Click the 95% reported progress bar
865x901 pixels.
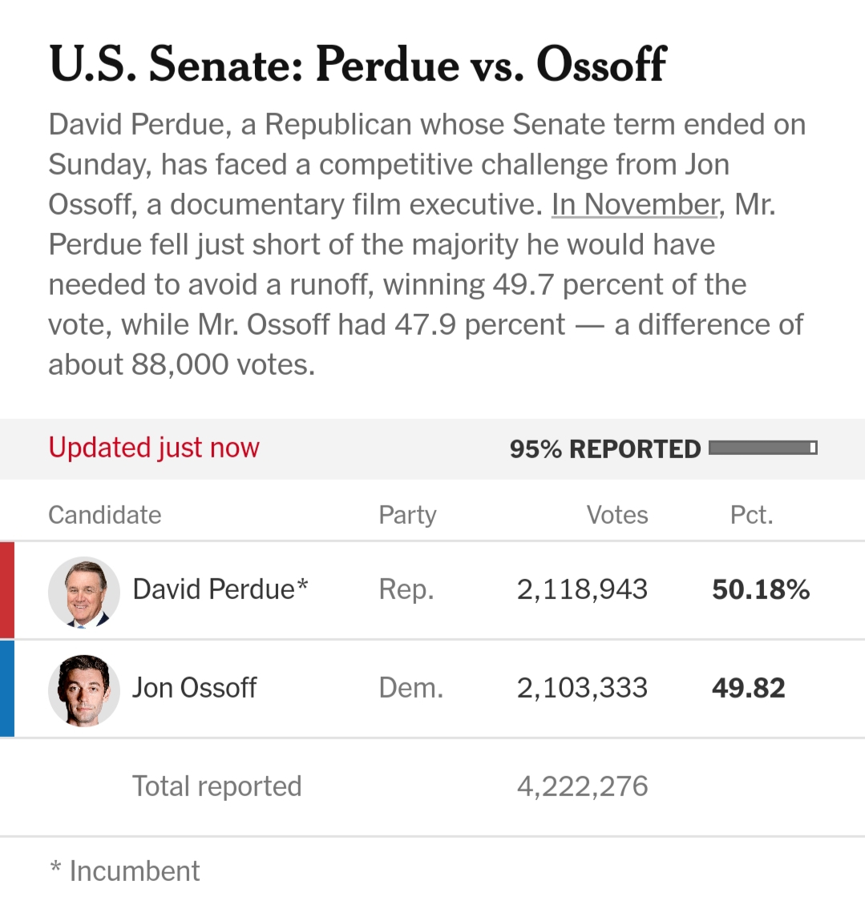pyautogui.click(x=762, y=448)
